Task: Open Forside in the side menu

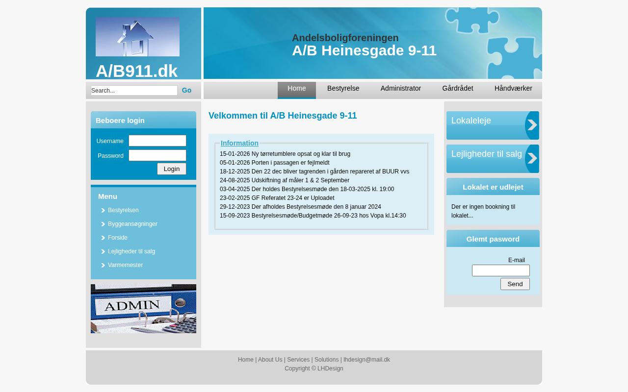Action: tap(118, 238)
